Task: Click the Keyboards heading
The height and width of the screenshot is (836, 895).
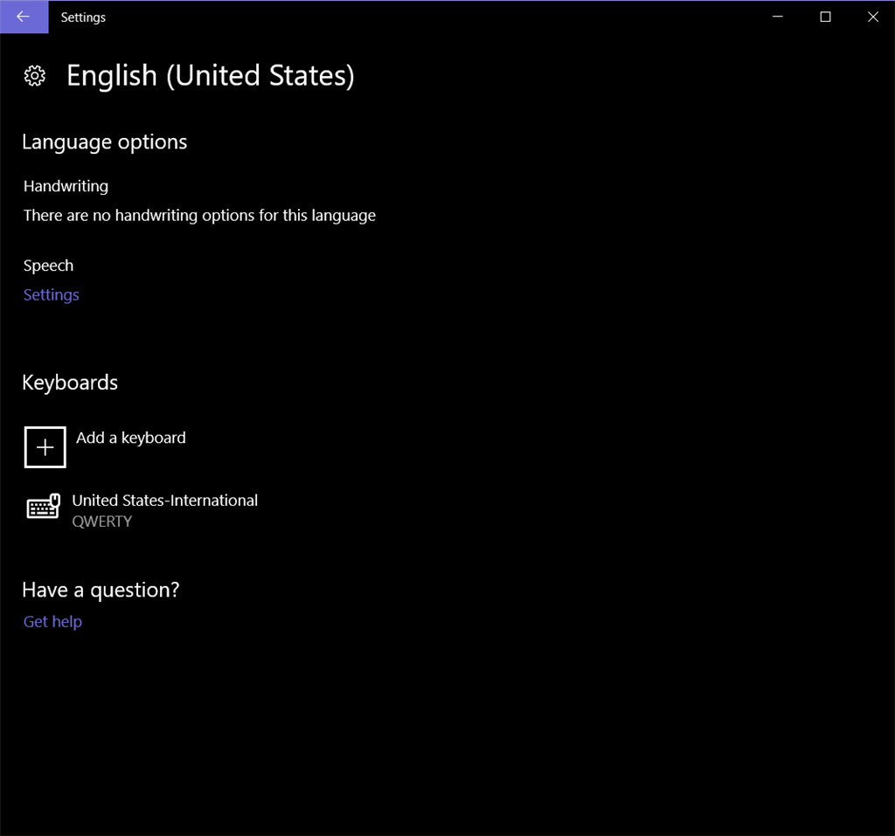Action: 70,383
